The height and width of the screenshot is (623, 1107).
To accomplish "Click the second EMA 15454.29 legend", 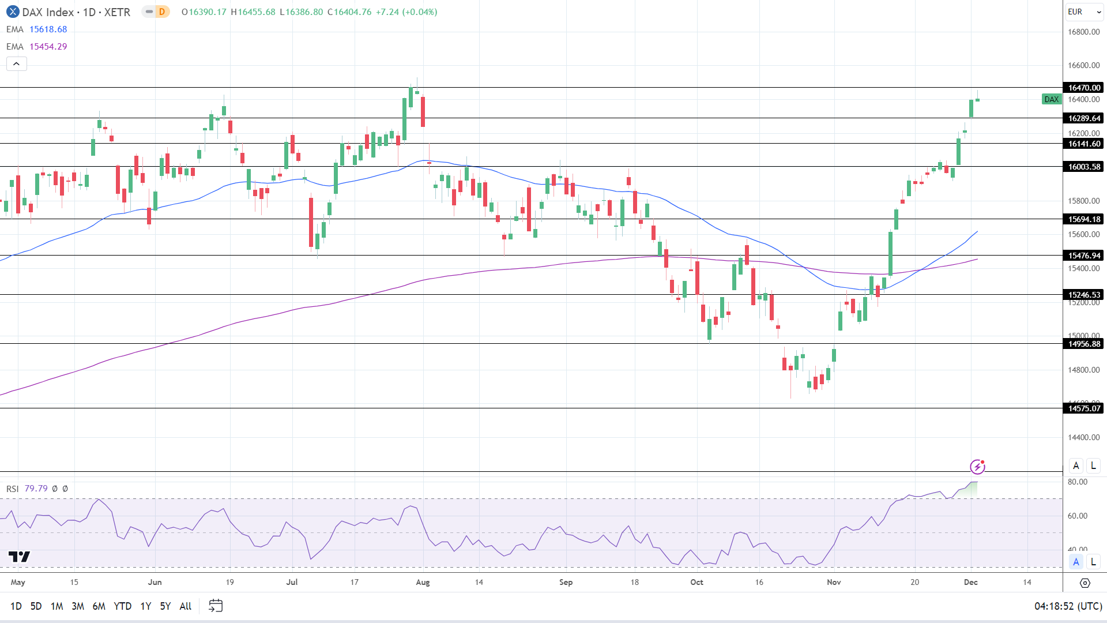I will (x=37, y=47).
